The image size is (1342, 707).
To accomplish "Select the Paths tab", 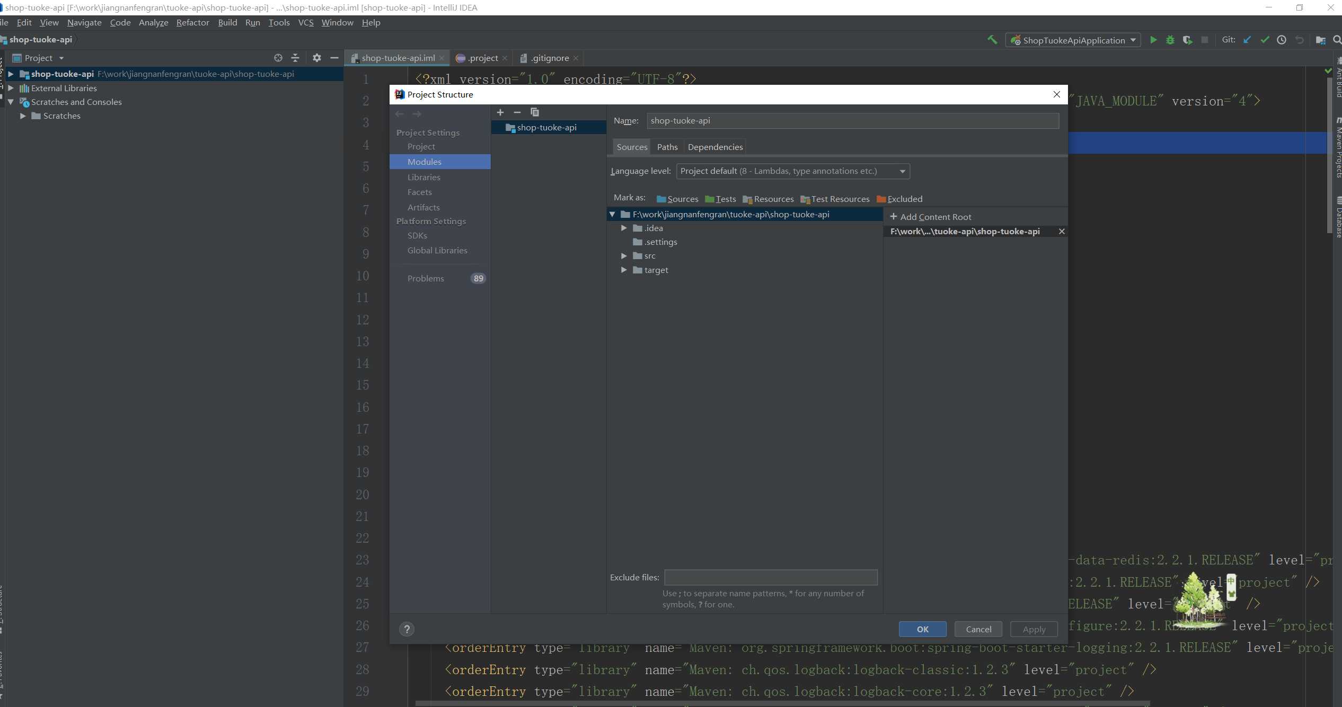I will [667, 146].
